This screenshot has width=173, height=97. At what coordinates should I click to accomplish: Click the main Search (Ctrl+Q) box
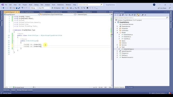(90, 5)
